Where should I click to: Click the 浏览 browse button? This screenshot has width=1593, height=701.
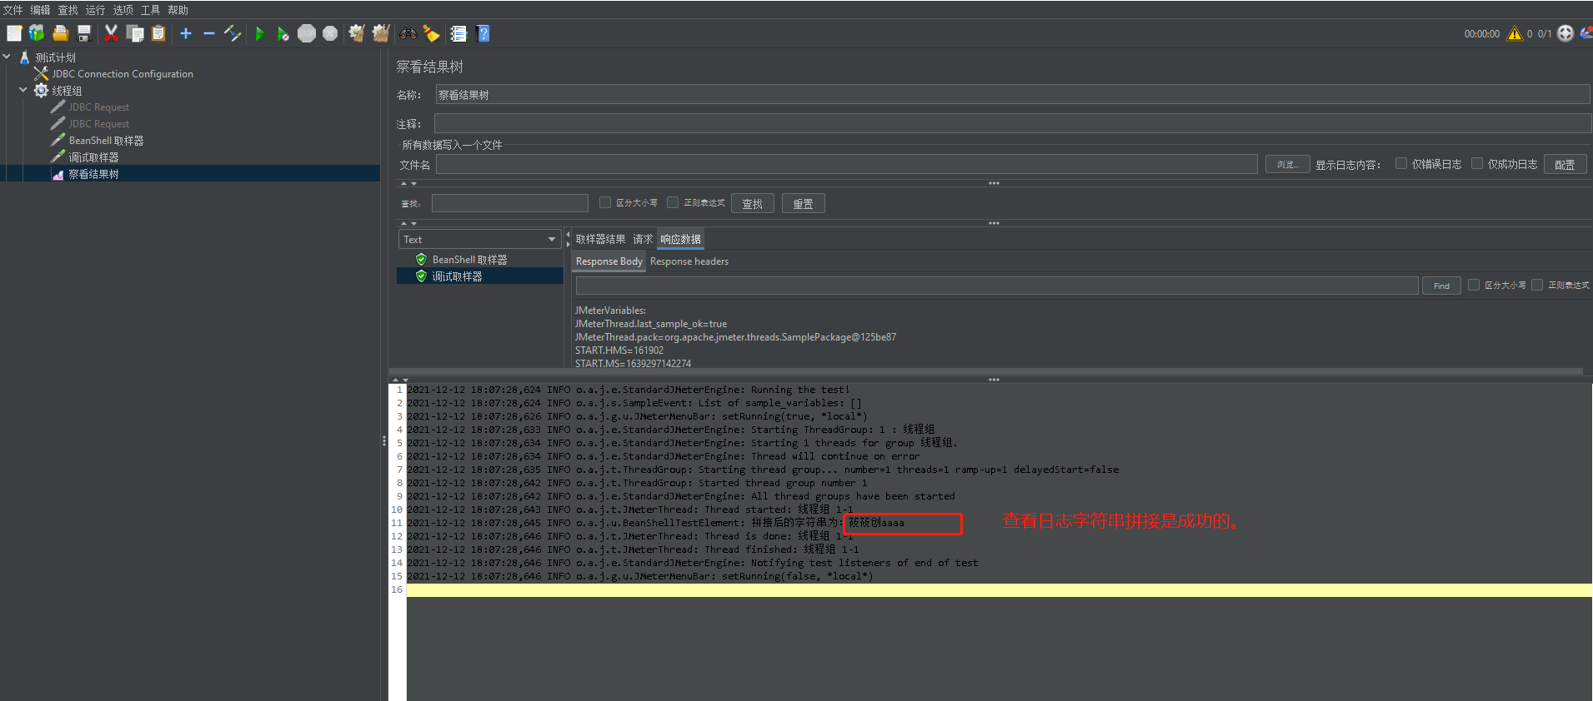[1287, 165]
